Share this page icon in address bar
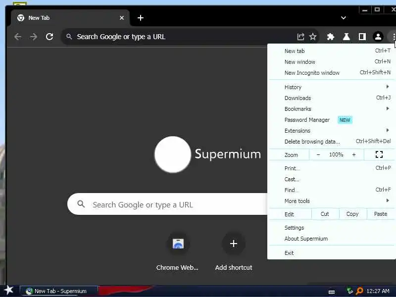The width and height of the screenshot is (396, 297). point(300,37)
